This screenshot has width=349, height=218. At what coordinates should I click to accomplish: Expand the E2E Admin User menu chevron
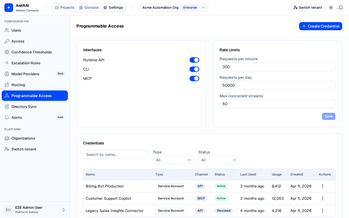[x=64, y=210]
